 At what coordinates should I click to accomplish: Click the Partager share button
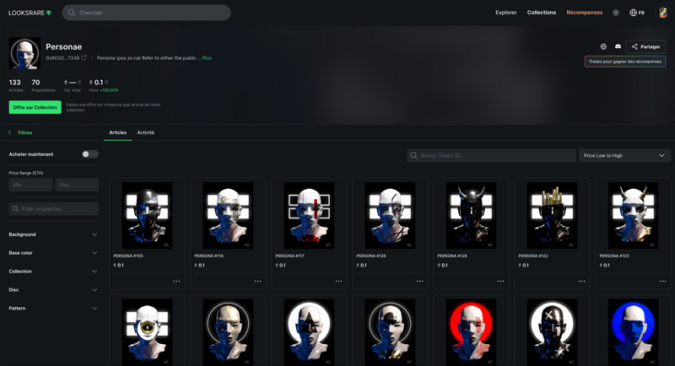tap(645, 46)
